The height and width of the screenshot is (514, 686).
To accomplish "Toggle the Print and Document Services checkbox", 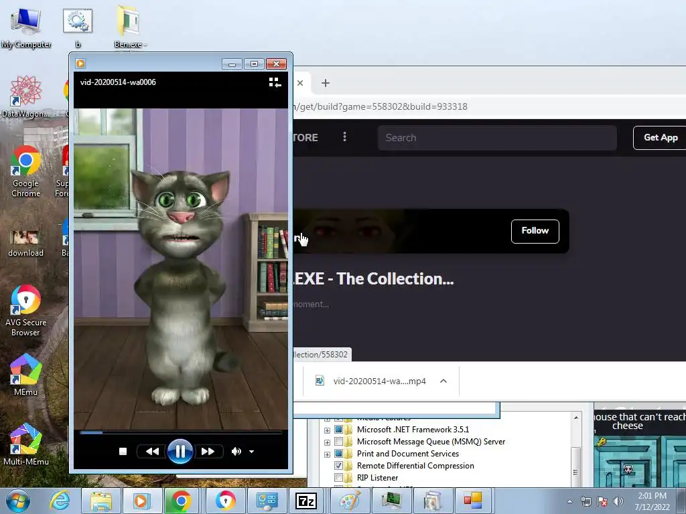I will 338,454.
